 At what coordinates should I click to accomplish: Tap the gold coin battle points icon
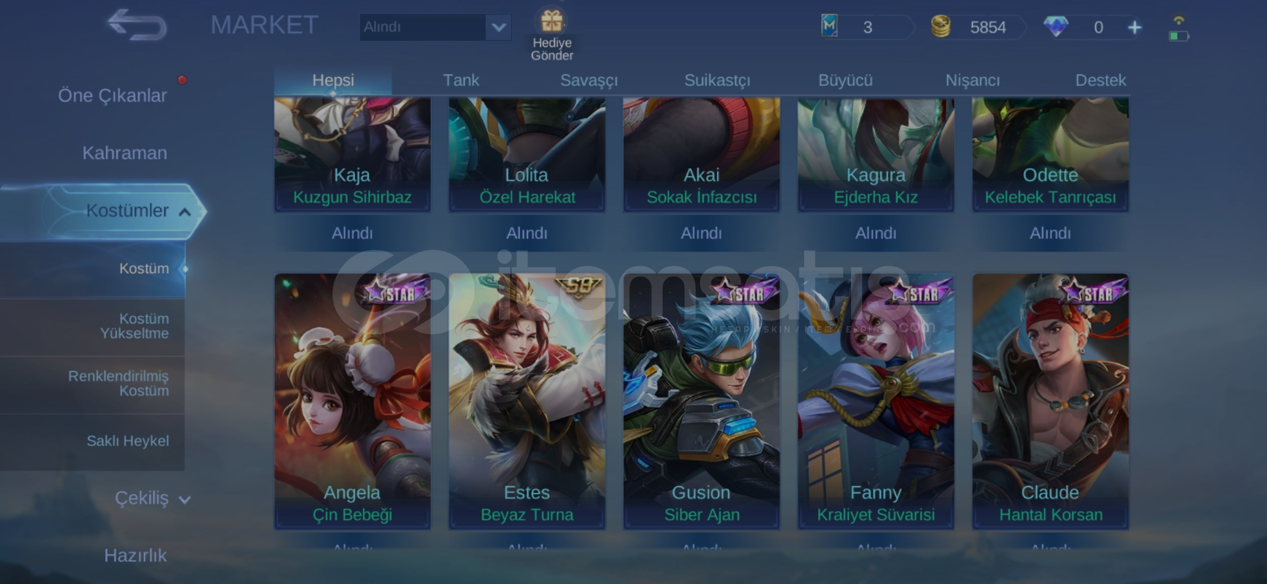tap(941, 26)
